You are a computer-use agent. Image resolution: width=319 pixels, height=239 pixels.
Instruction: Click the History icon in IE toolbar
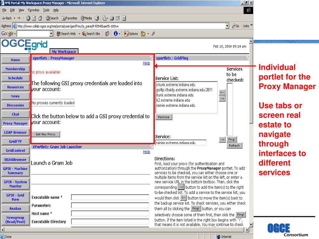[97, 18]
